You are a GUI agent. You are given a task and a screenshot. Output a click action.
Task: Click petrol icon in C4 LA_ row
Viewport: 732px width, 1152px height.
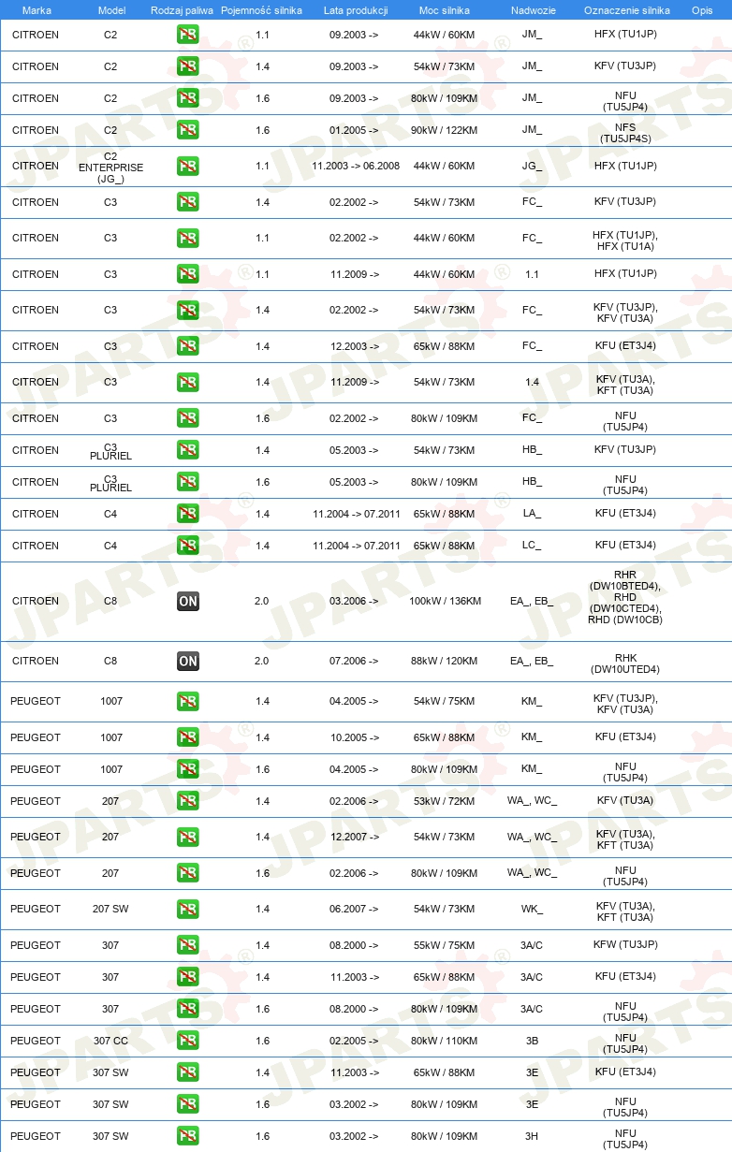click(188, 514)
